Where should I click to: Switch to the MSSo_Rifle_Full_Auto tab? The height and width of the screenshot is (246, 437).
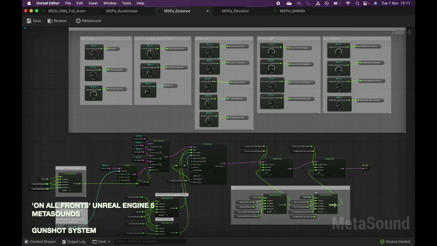(x=67, y=11)
